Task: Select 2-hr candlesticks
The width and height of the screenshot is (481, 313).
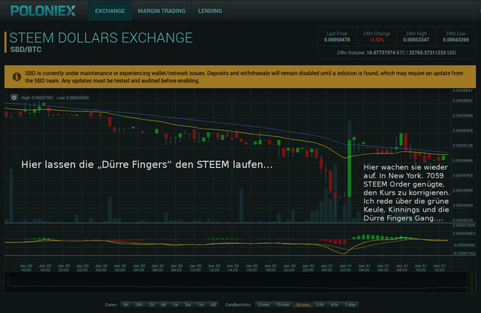Action: click(x=320, y=305)
